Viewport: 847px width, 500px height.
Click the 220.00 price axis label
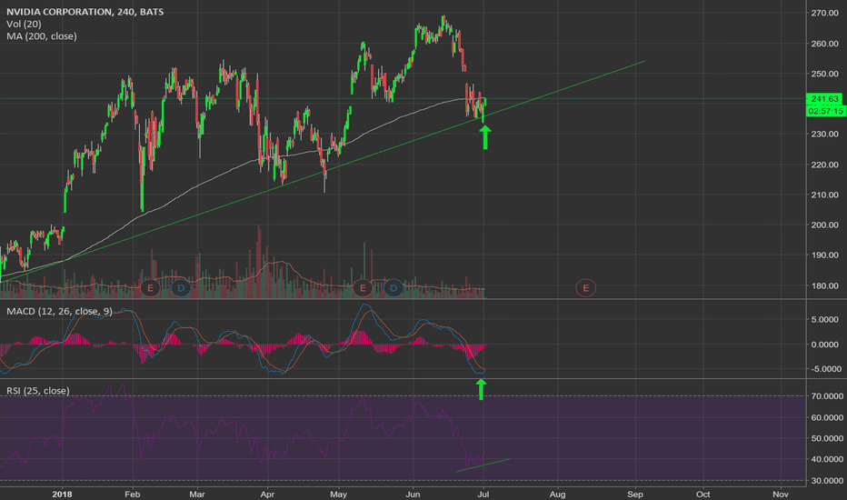825,165
